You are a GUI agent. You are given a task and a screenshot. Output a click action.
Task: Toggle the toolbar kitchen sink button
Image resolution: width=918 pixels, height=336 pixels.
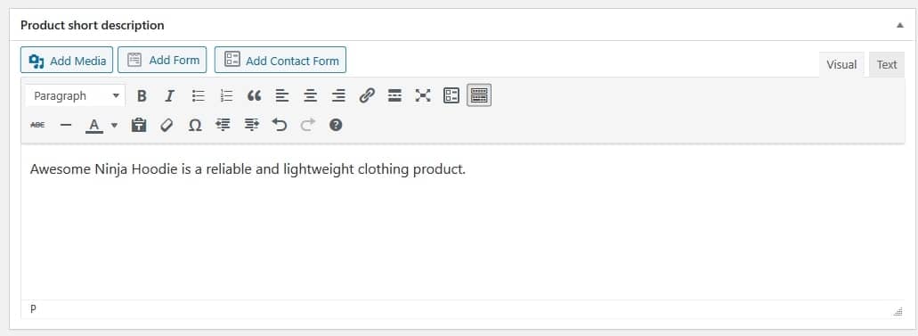tap(479, 95)
